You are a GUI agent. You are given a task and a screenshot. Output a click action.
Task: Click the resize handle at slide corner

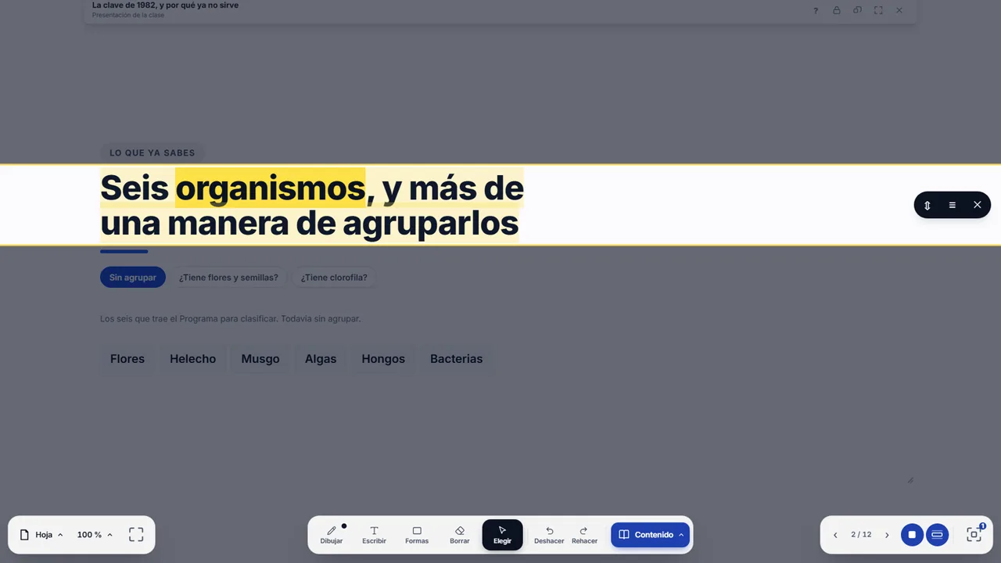[x=910, y=480]
